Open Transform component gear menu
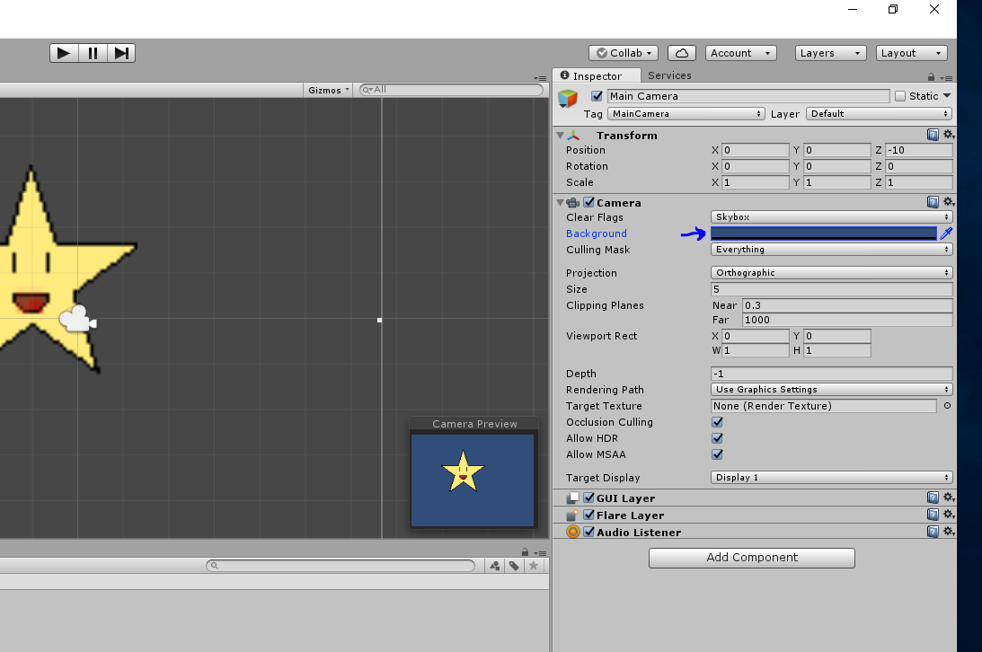 (x=949, y=135)
